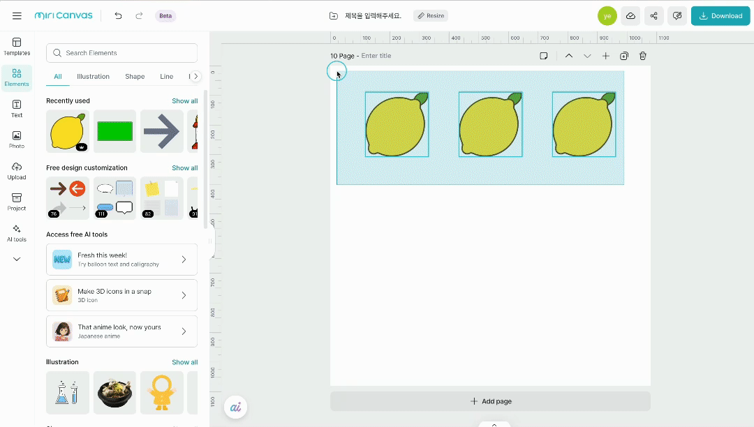This screenshot has height=427, width=754.
Task: Open AI tools in the sidebar
Action: [17, 233]
